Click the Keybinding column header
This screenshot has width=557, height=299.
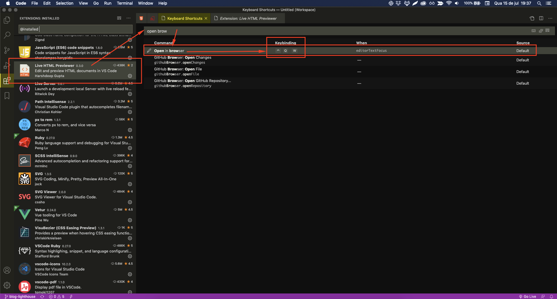[x=285, y=43]
